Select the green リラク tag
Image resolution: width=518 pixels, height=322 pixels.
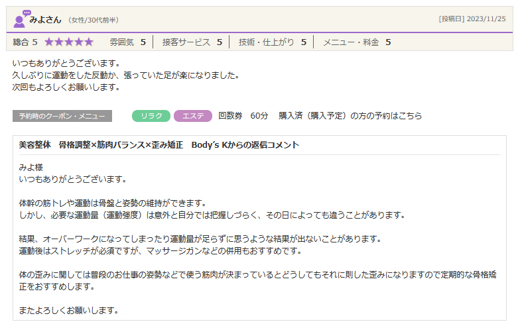point(151,116)
